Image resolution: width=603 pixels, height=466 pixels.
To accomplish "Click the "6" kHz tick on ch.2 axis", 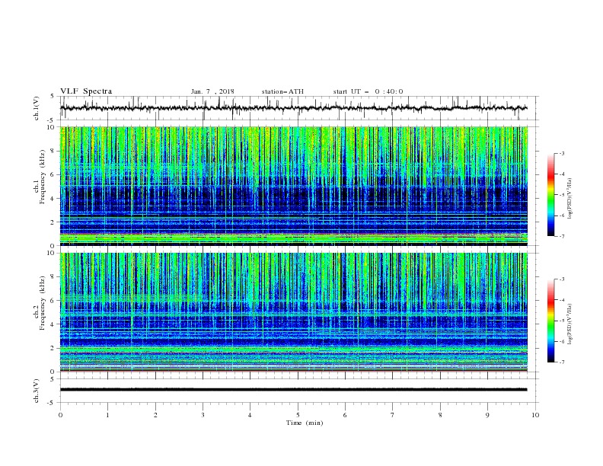I will [x=53, y=301].
